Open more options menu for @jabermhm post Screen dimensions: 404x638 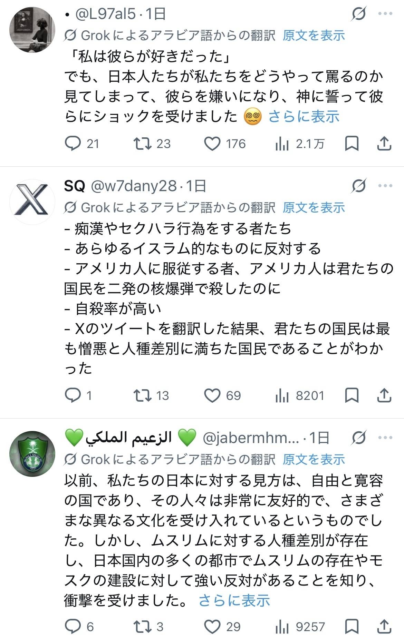[385, 438]
